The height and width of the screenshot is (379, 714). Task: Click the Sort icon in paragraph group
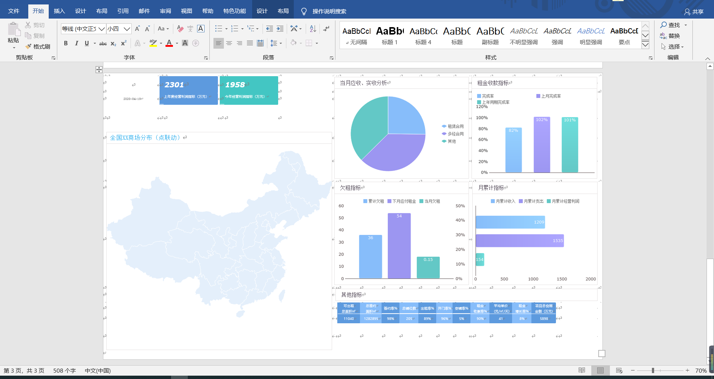point(313,29)
